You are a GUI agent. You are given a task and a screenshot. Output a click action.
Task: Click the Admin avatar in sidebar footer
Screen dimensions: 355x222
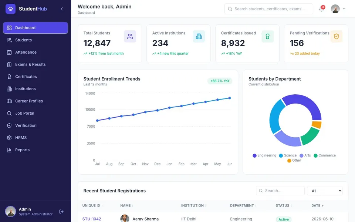[x=11, y=212]
